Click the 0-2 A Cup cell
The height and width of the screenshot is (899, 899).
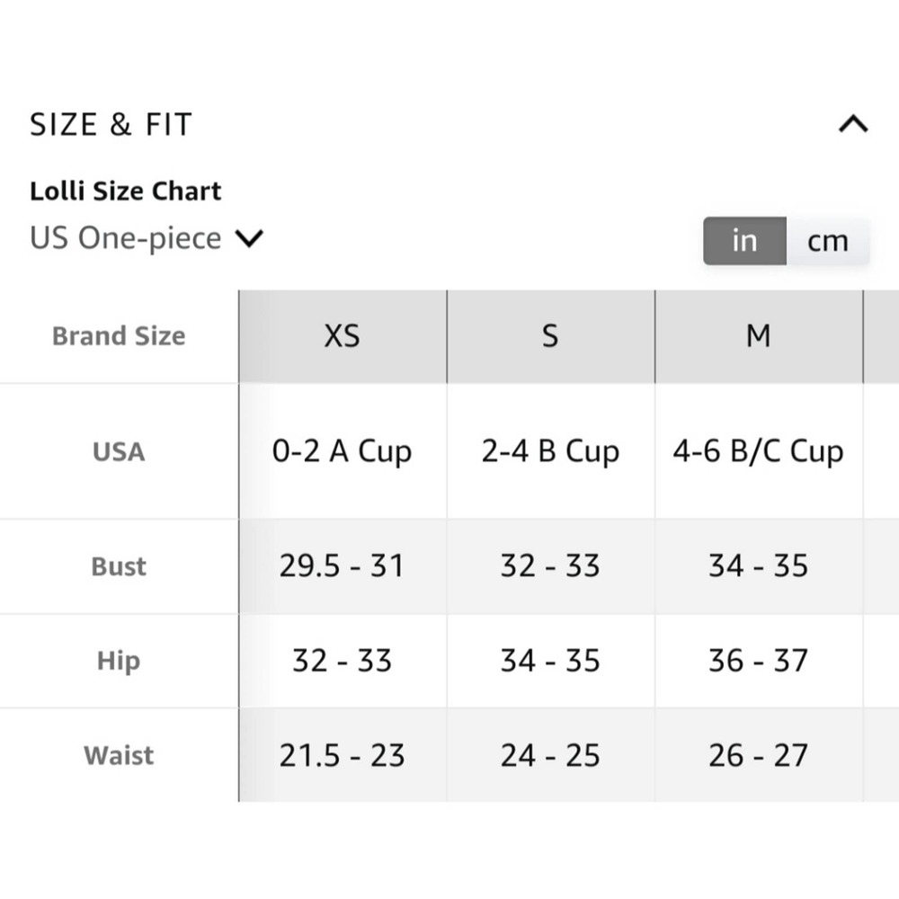[x=342, y=451]
